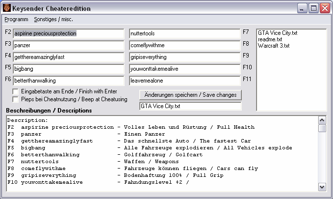The height and width of the screenshot is (199, 333).
Task: Toggle Beep at Cheatusing checkbox
Action: 16,99
